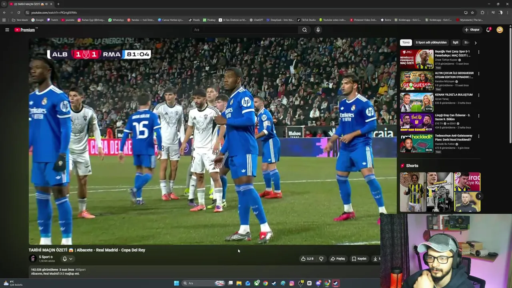This screenshot has width=512, height=288.
Task: Play Beyoğlu Yeni Çarşı video thumbnail
Action: [416, 59]
